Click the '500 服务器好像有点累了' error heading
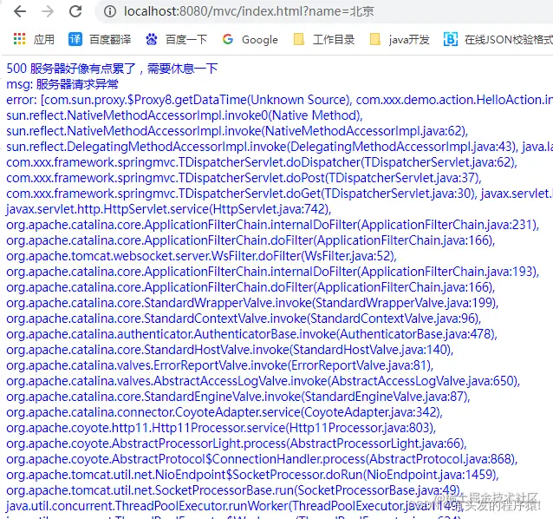This screenshot has width=553, height=519. point(112,69)
